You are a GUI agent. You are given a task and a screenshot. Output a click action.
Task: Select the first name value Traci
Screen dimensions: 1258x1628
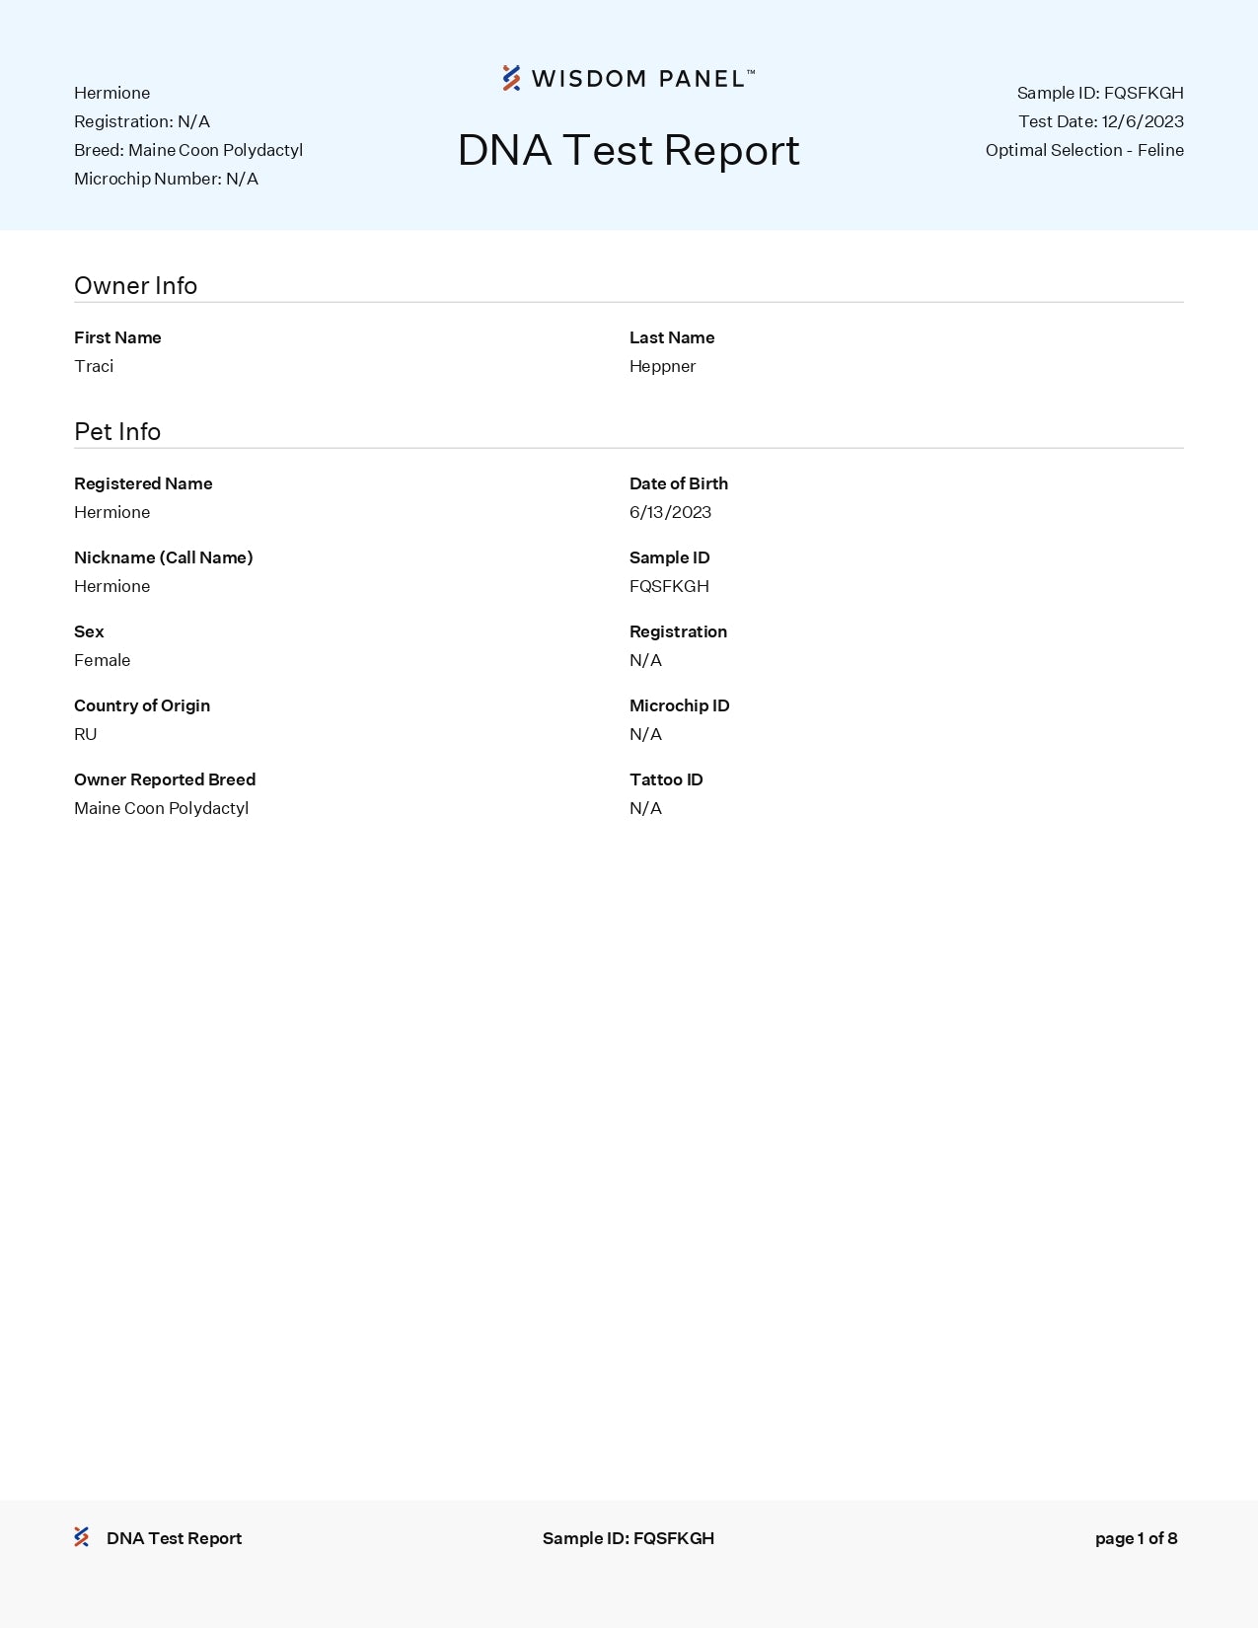point(94,366)
